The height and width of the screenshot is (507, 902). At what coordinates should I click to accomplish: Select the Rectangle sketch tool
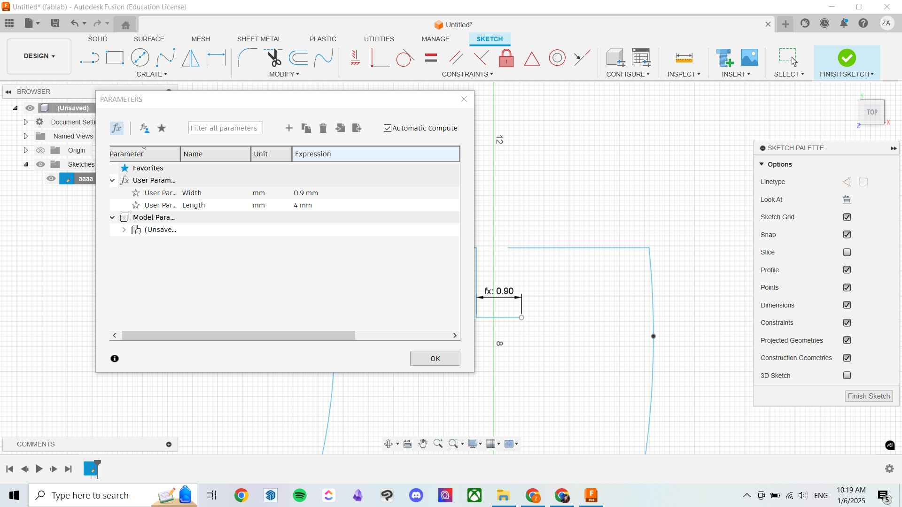pyautogui.click(x=114, y=58)
